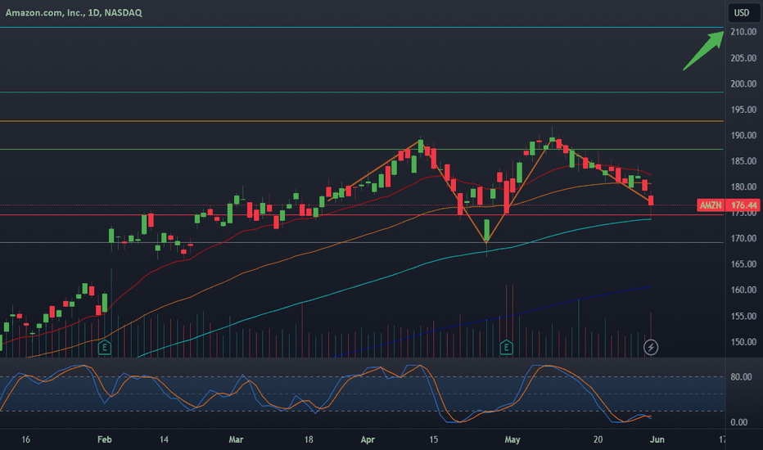Click the Amazon.com, Inc. chart title
The height and width of the screenshot is (450, 763).
pyautogui.click(x=74, y=12)
